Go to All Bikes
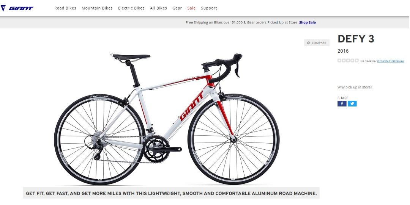The image size is (410, 205). pos(158,8)
